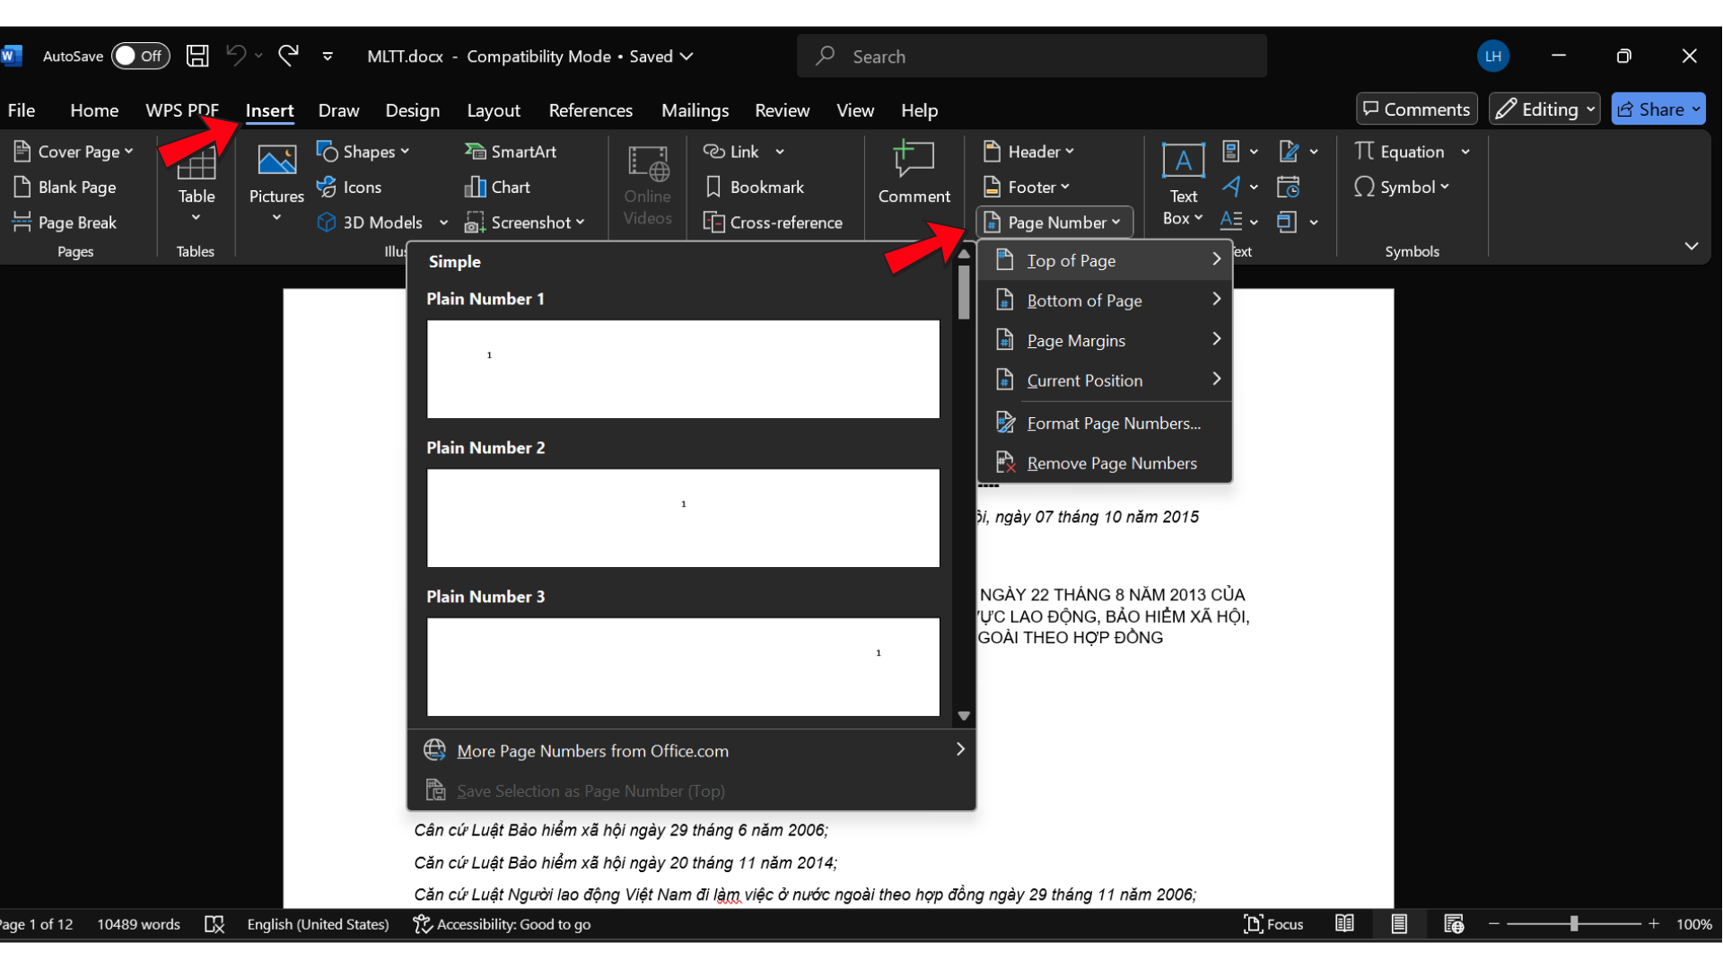Screen dimensions: 1723x969
Task: Click the Focus mode button
Action: [x=1273, y=923]
